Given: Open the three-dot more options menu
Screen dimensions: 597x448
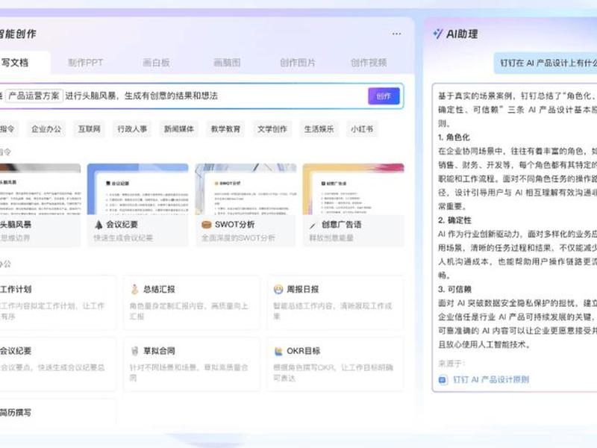Looking at the screenshot, I should (396, 34).
